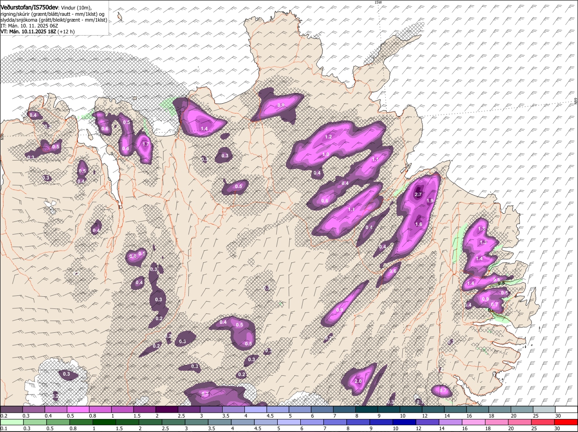Click the 1.7 value label in the northwest
The height and width of the screenshot is (432, 578).
tap(145, 144)
